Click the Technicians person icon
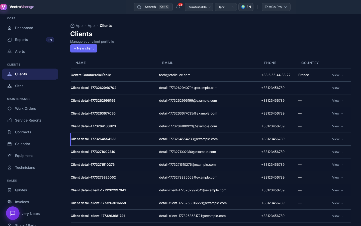The image size is (361, 226). pos(10,167)
